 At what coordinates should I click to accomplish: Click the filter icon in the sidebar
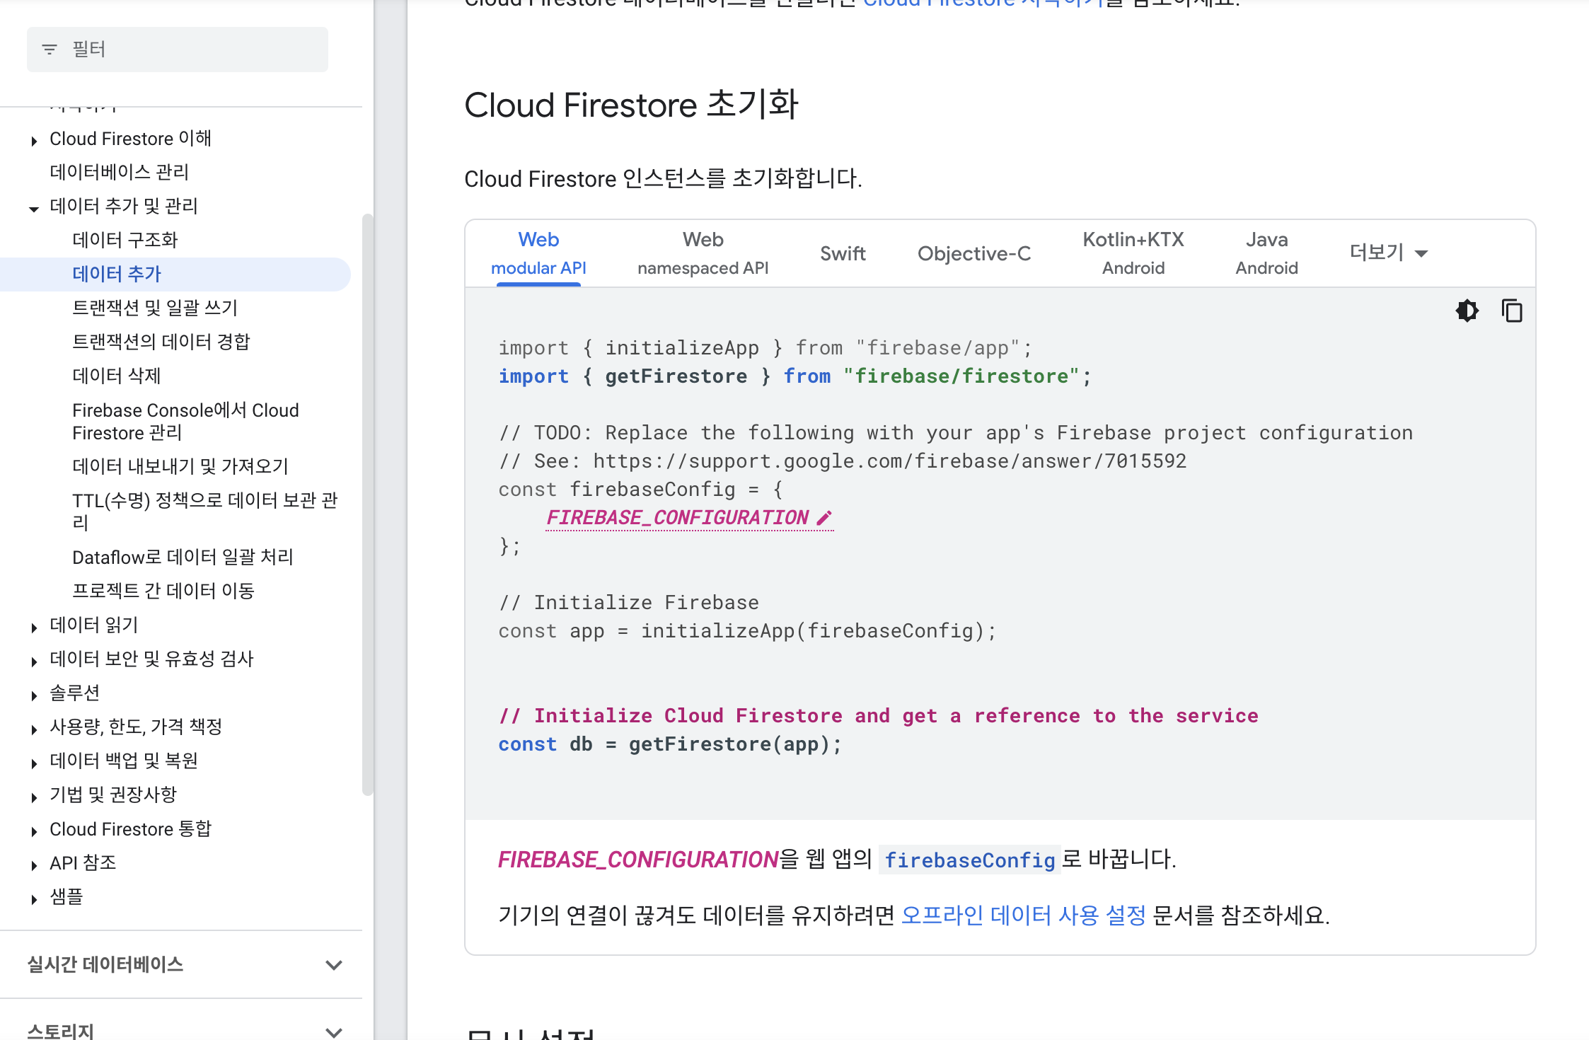50,50
